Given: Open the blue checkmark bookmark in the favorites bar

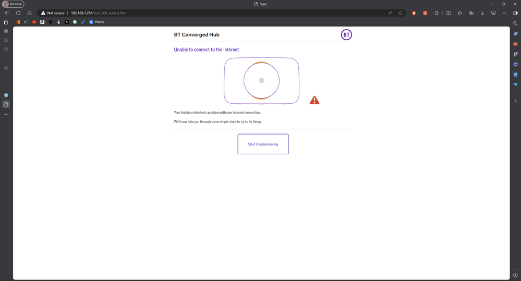Looking at the screenshot, I should (83, 22).
